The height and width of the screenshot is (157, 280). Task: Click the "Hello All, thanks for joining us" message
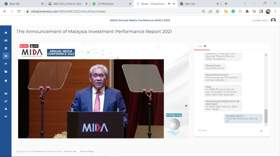click(243, 118)
